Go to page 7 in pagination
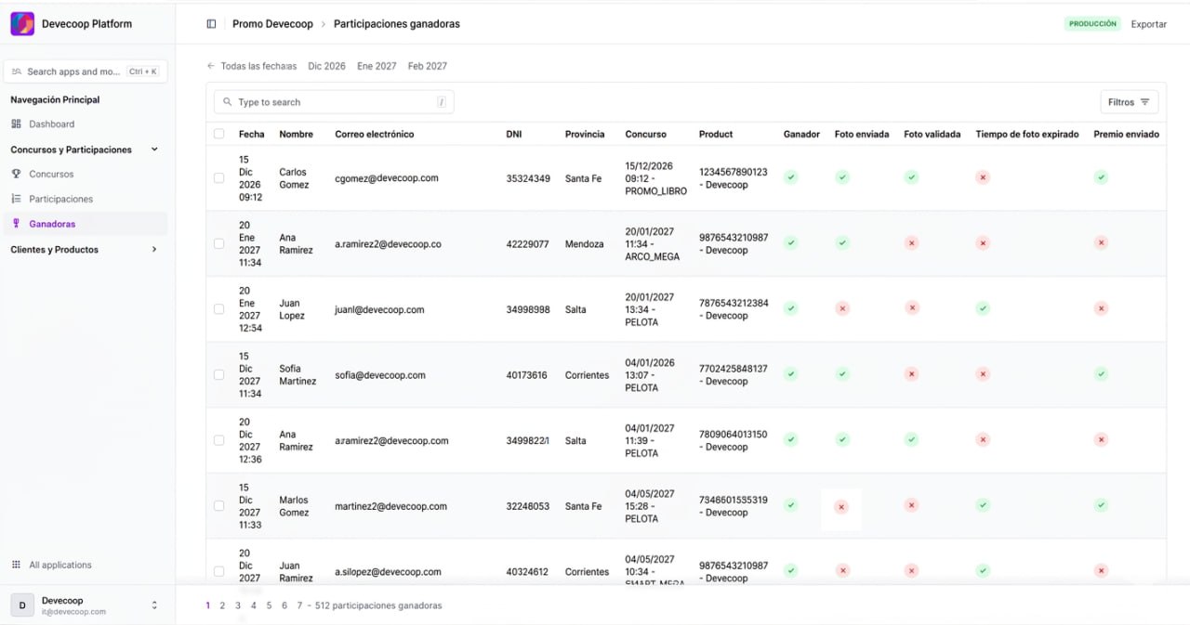 299,605
